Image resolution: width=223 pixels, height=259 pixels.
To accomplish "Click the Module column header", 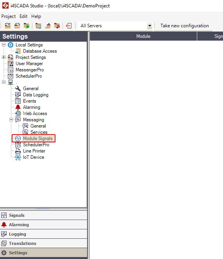I will [x=143, y=36].
